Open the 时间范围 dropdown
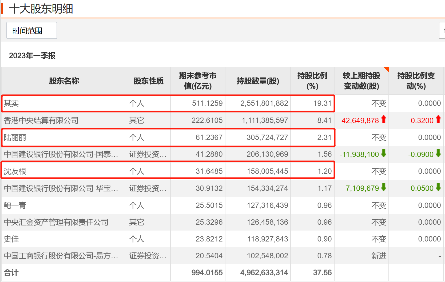The height and width of the screenshot is (282, 445). point(31,30)
